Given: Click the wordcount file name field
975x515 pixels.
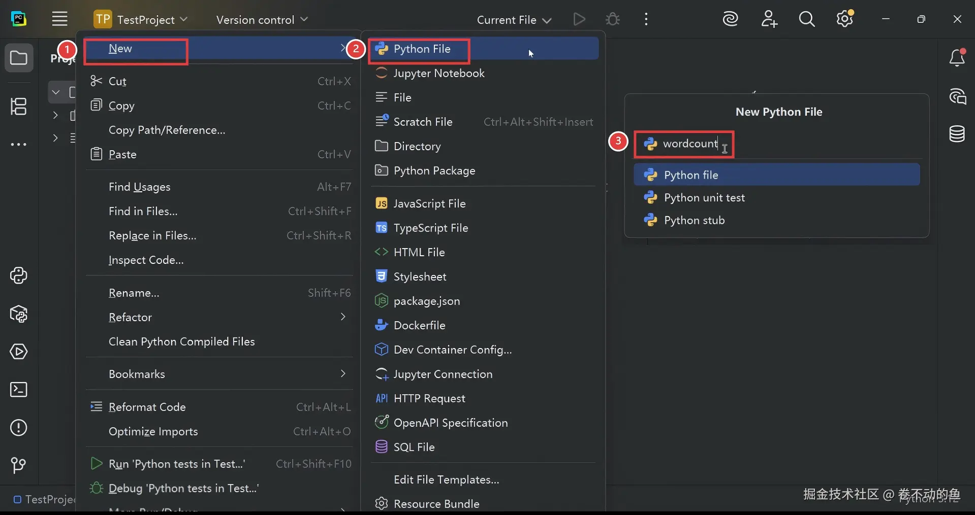Looking at the screenshot, I should (x=689, y=144).
